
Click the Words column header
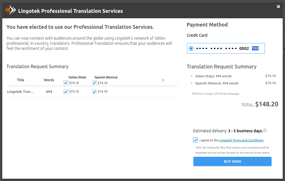click(x=49, y=80)
